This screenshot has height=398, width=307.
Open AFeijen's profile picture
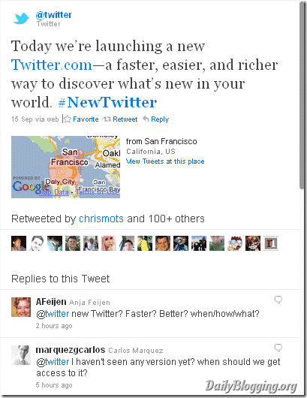pos(21,307)
